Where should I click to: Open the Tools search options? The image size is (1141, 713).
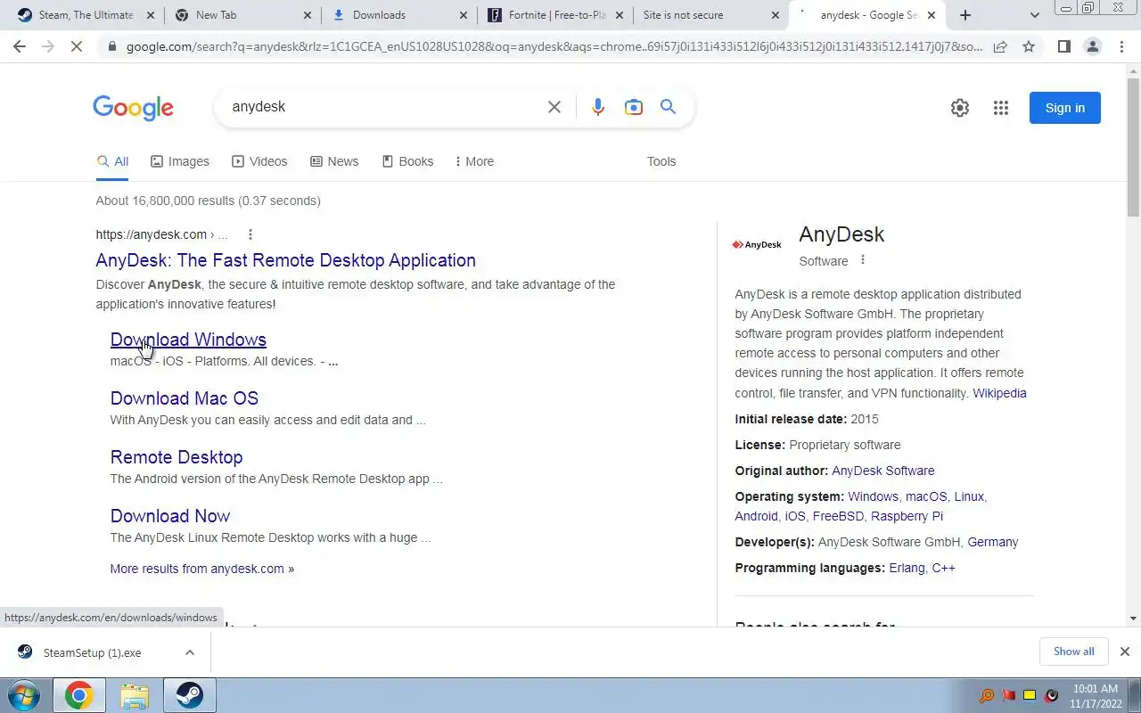[661, 161]
